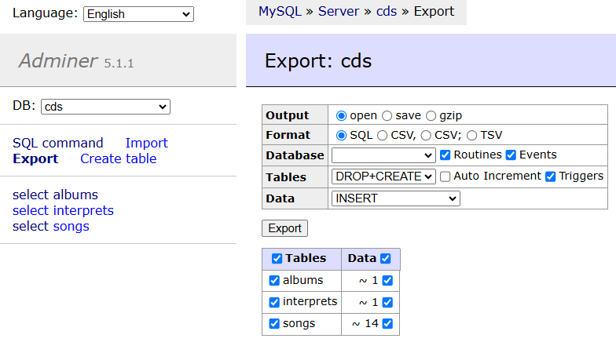Image resolution: width=616 pixels, height=353 pixels.
Task: Toggle the Triggers checkbox
Action: click(550, 176)
